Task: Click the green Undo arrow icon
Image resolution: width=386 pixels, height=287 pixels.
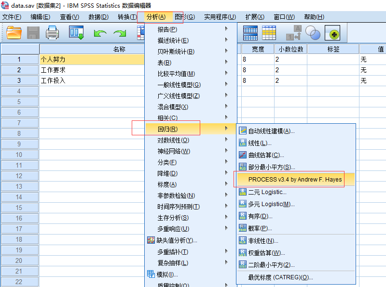Action: point(100,33)
